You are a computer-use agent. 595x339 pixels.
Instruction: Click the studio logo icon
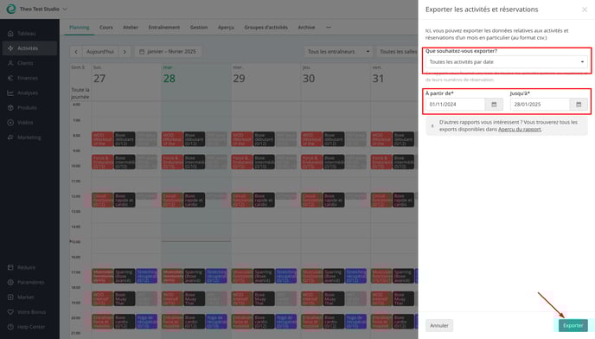point(11,9)
